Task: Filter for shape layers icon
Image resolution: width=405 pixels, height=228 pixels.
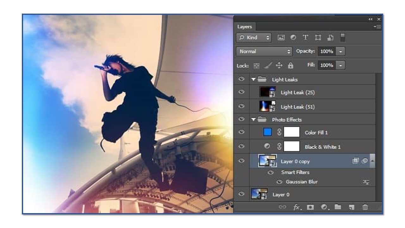Action: [318, 38]
